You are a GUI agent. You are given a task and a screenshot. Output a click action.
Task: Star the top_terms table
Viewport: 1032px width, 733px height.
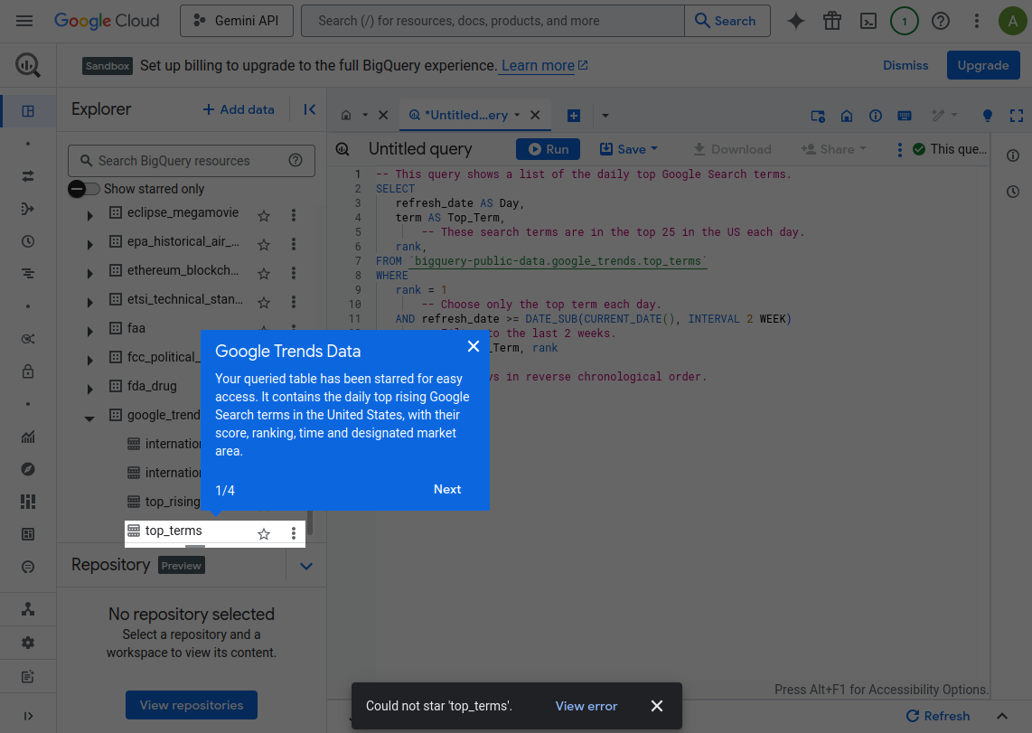point(264,534)
